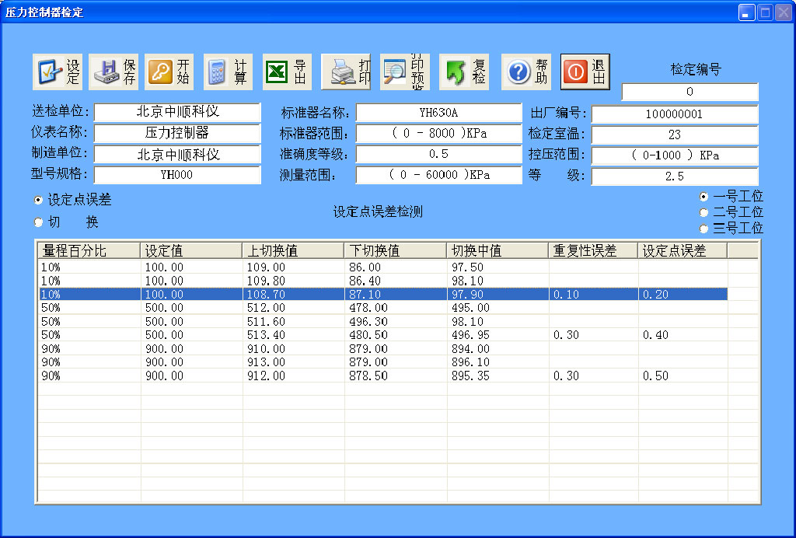Click the 设定值 column header
796x538 pixels.
point(191,250)
